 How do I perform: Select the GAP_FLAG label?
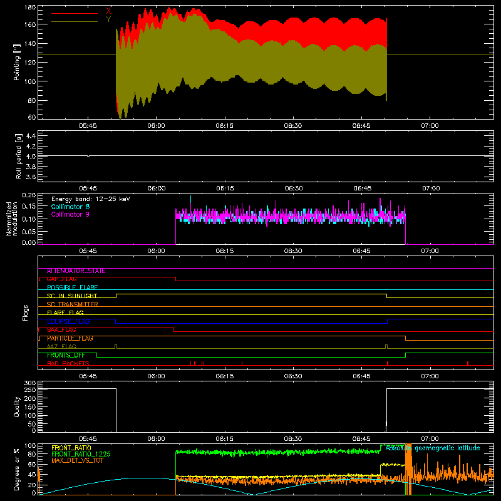point(61,279)
